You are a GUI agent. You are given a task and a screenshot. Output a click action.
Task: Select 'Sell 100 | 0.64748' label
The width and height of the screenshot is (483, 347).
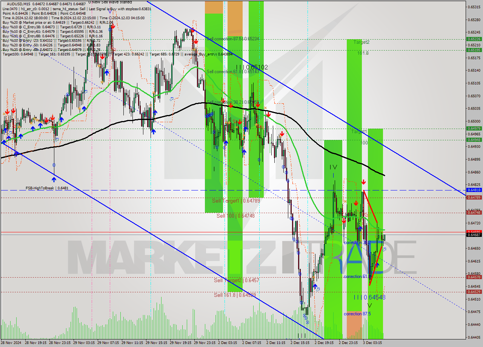tap(235, 216)
